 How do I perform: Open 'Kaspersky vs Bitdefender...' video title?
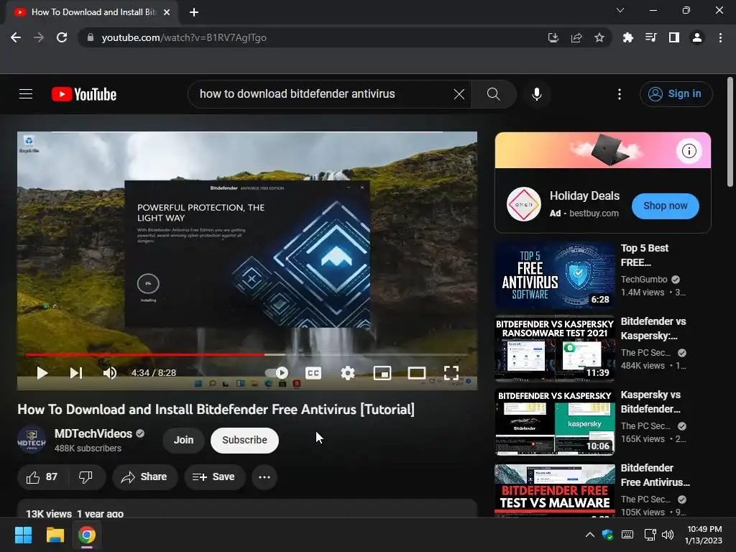click(x=650, y=402)
